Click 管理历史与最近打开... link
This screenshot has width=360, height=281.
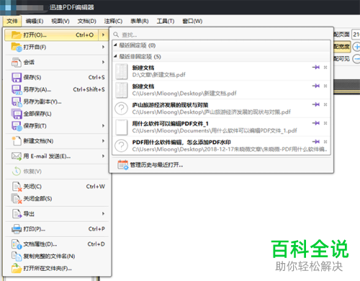tap(156, 165)
